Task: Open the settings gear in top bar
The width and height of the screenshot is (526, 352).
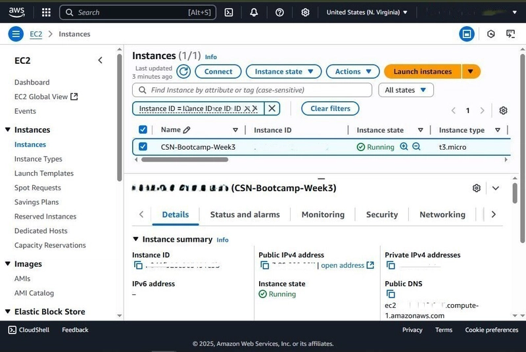Action: 305,12
